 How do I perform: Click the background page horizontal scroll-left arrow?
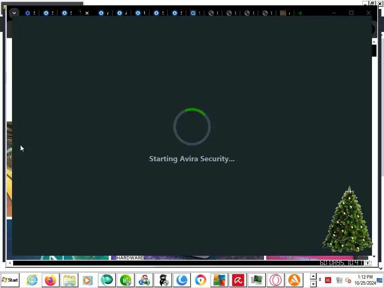pos(9,263)
